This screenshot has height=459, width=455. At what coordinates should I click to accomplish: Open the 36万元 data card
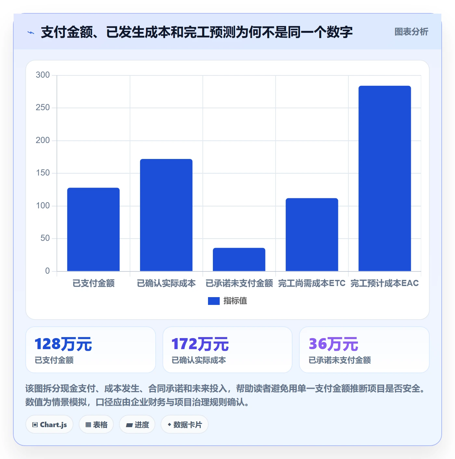click(x=364, y=350)
